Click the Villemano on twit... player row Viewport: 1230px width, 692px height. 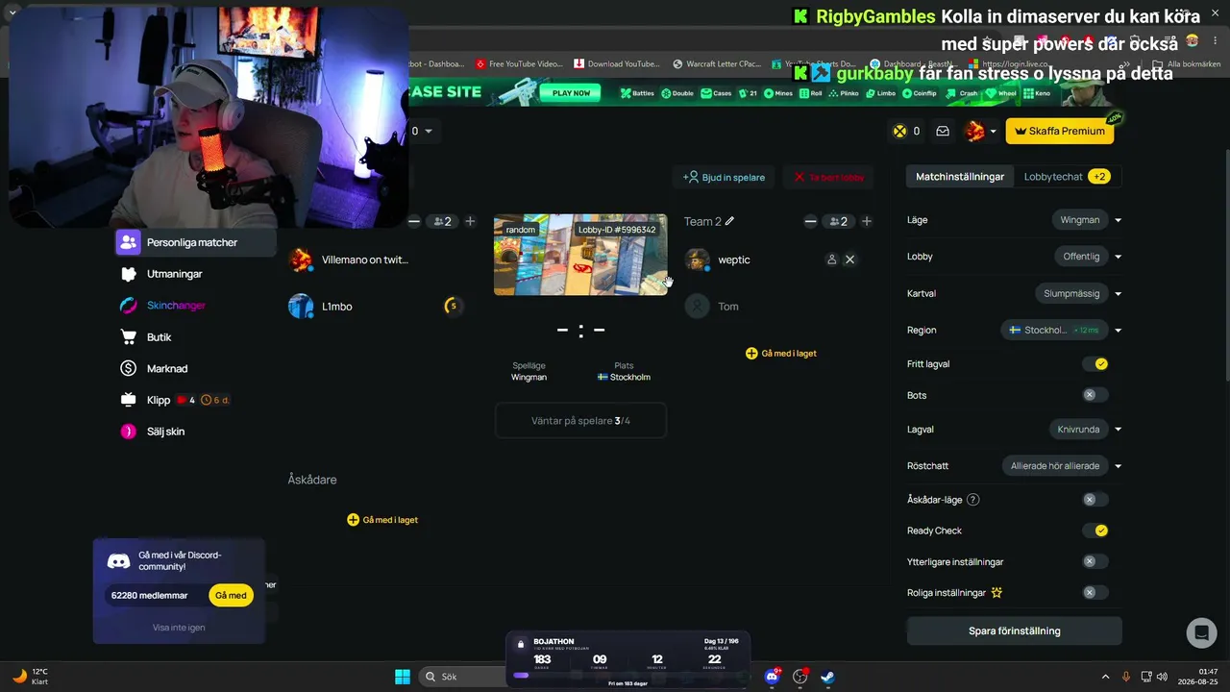tap(377, 259)
